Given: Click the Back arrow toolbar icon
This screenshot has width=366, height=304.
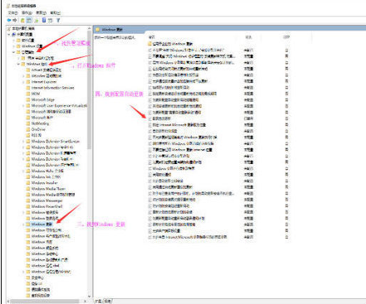Looking at the screenshot, I should [9, 20].
